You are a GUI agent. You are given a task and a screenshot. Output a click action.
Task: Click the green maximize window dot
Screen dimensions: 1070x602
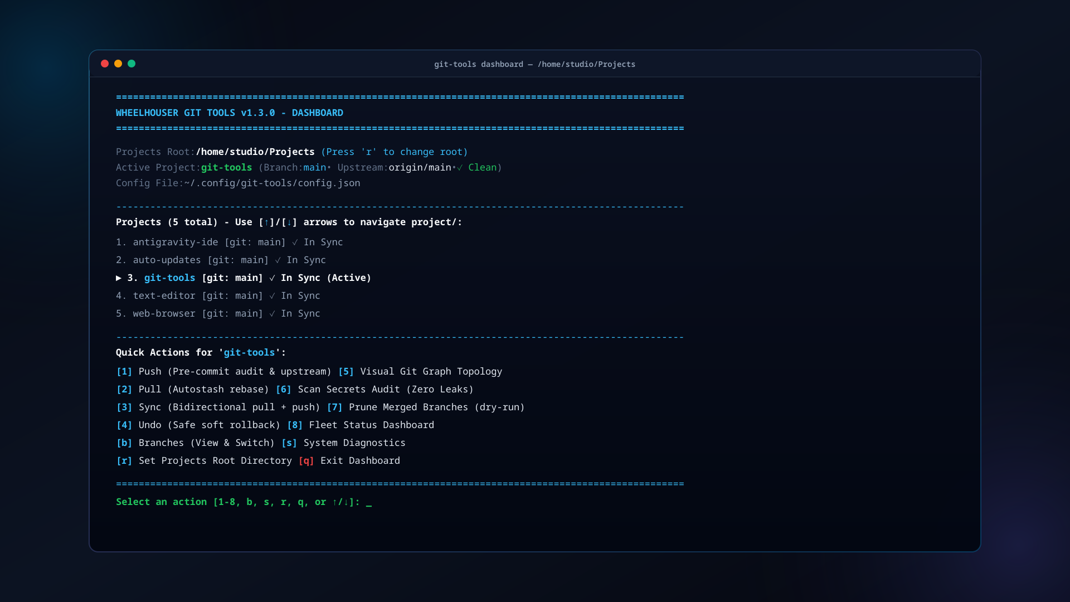click(132, 64)
